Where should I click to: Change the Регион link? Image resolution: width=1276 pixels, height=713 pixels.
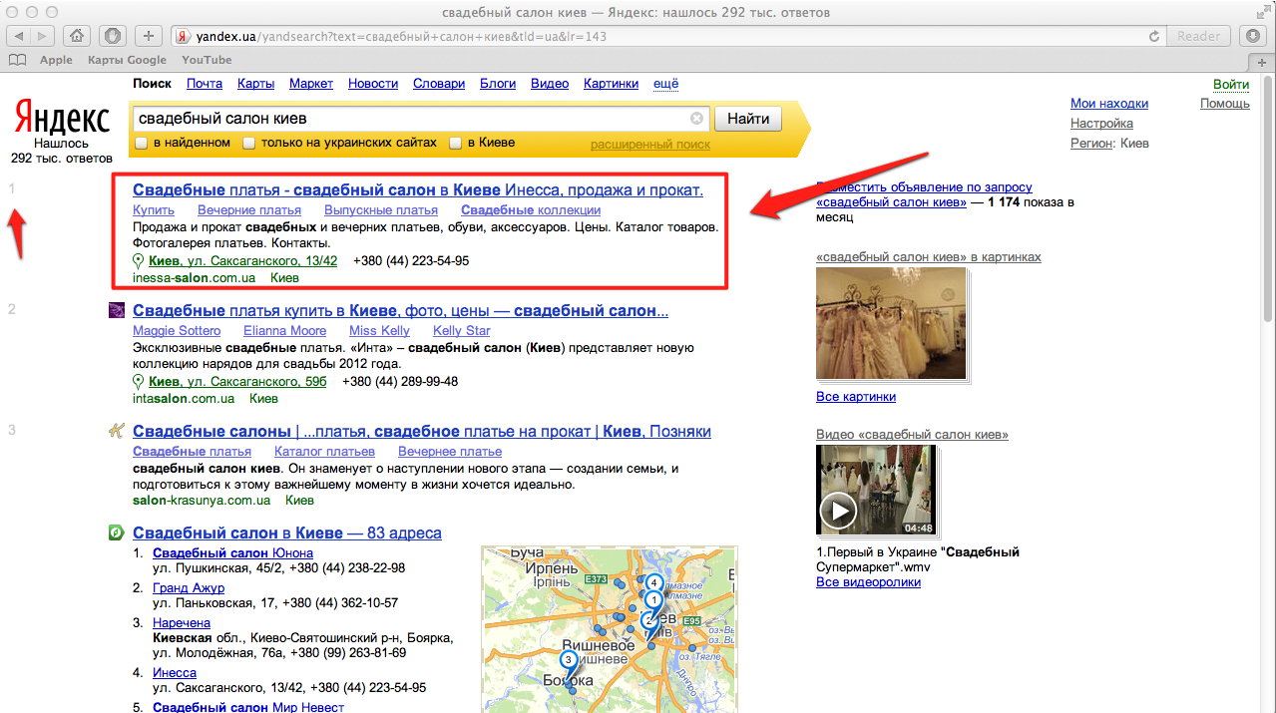1091,144
